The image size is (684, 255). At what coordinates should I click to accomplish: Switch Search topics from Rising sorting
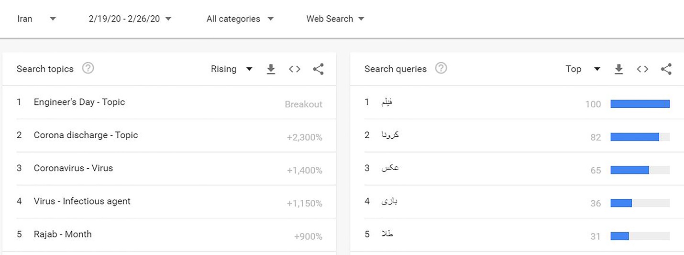tap(232, 69)
